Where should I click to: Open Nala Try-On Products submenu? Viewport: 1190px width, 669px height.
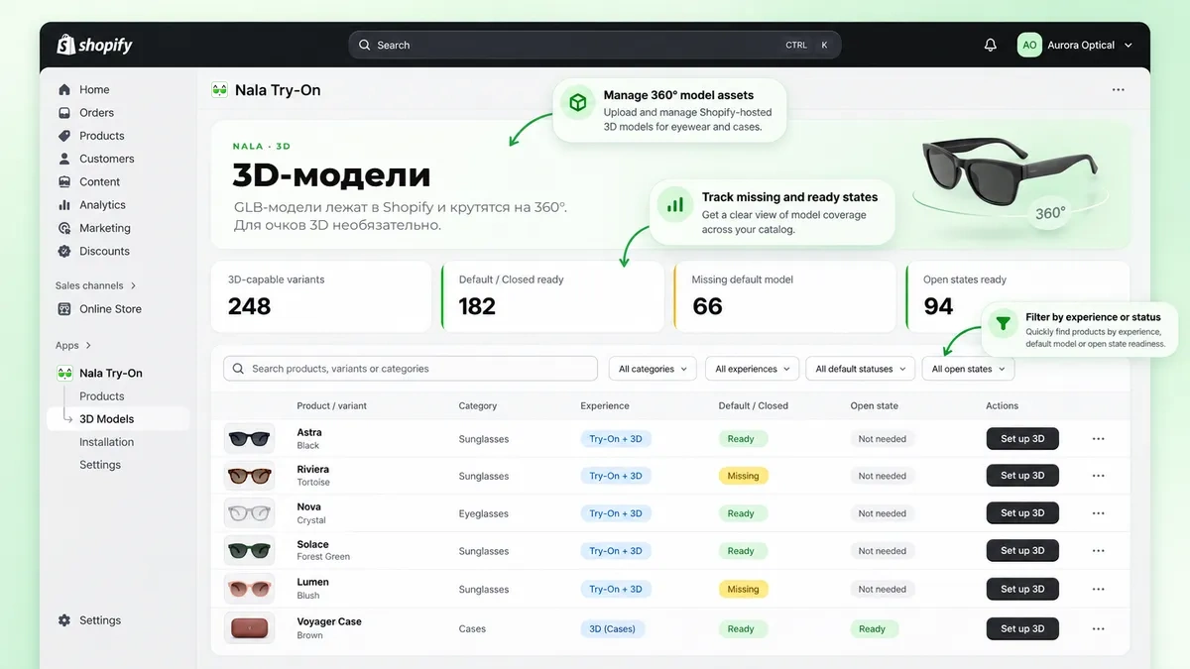[102, 396]
